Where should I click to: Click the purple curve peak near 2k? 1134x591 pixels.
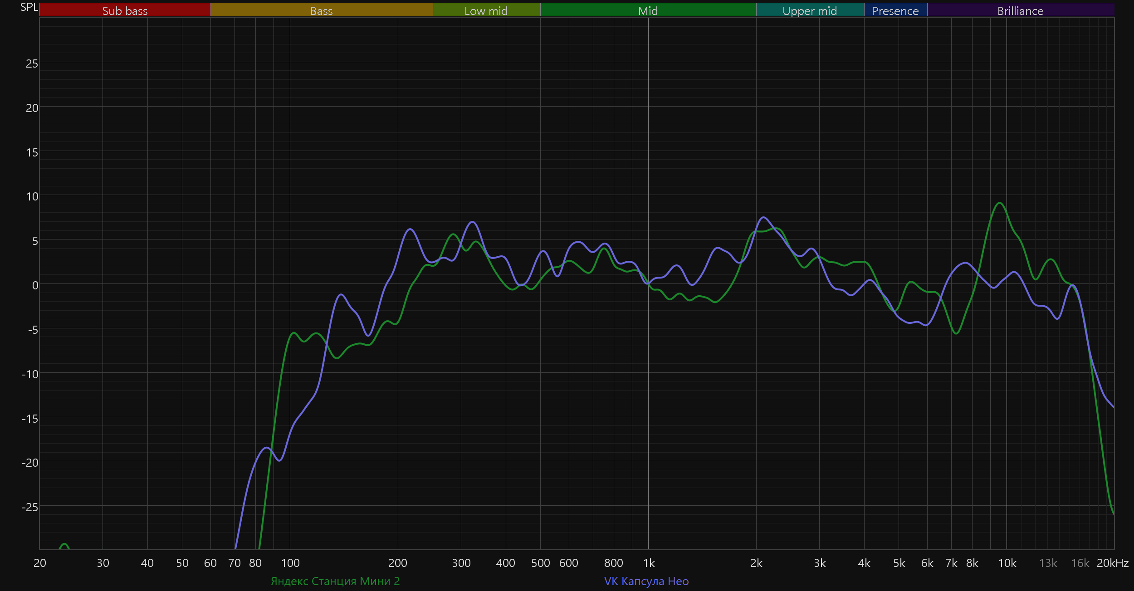pos(764,218)
